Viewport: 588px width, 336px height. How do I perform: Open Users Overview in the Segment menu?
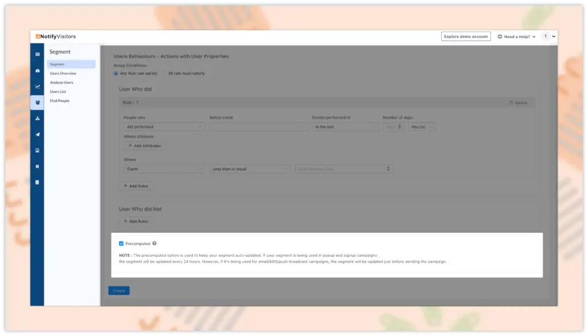tap(63, 73)
